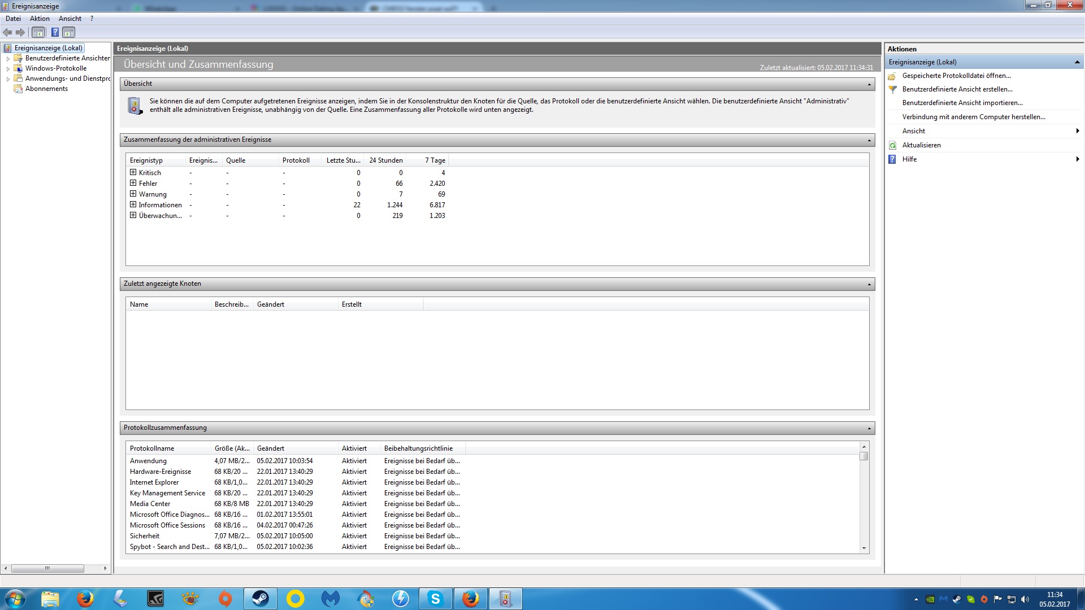Viewport: 1085px width, 610px height.
Task: Expand the Warnung event type row
Action: point(133,194)
